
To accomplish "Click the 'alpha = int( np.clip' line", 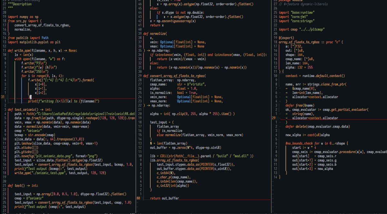I will [192, 114].
